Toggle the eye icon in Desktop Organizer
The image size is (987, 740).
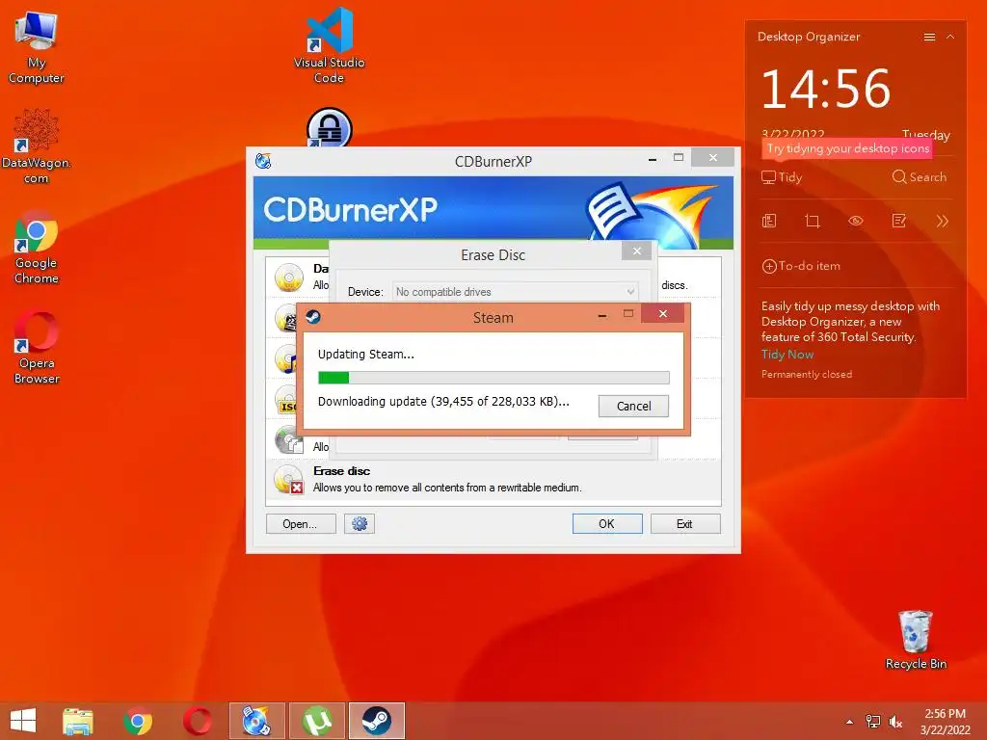856,221
